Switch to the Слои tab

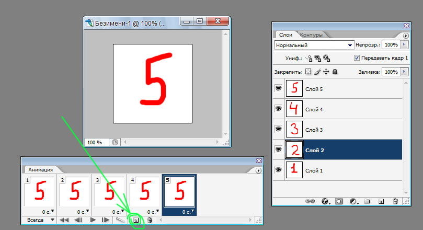(285, 35)
